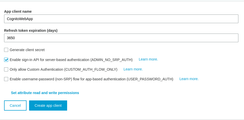
Task: Tick the Generate client secret checkbox
Action: point(6,50)
